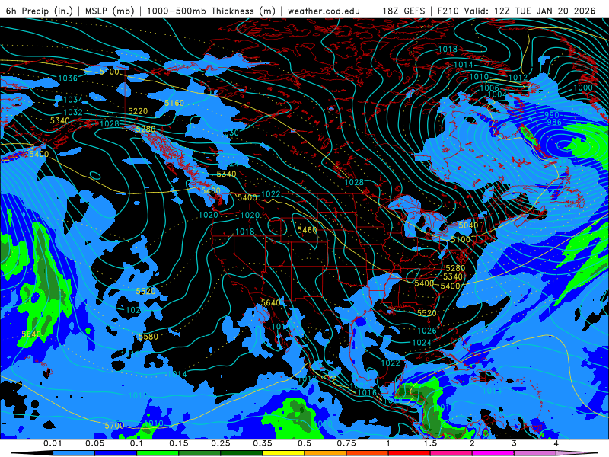Click the 0.05 value on the precip legend
Image resolution: width=609 pixels, height=457 pixels.
coord(94,443)
